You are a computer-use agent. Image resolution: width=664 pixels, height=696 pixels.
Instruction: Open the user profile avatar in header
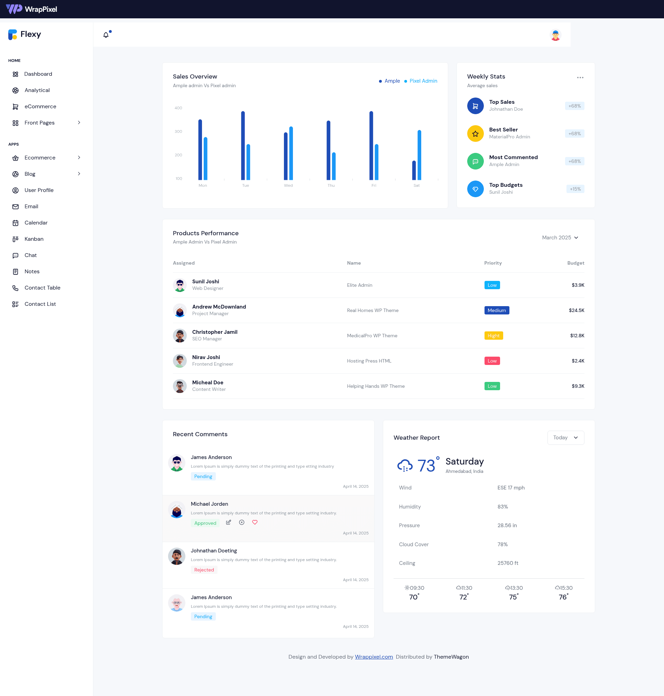click(555, 35)
